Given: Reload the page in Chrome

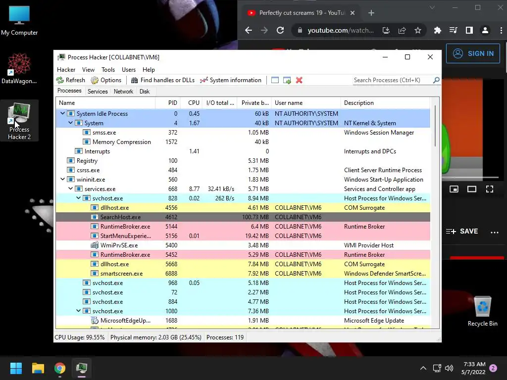Looking at the screenshot, I should [280, 30].
